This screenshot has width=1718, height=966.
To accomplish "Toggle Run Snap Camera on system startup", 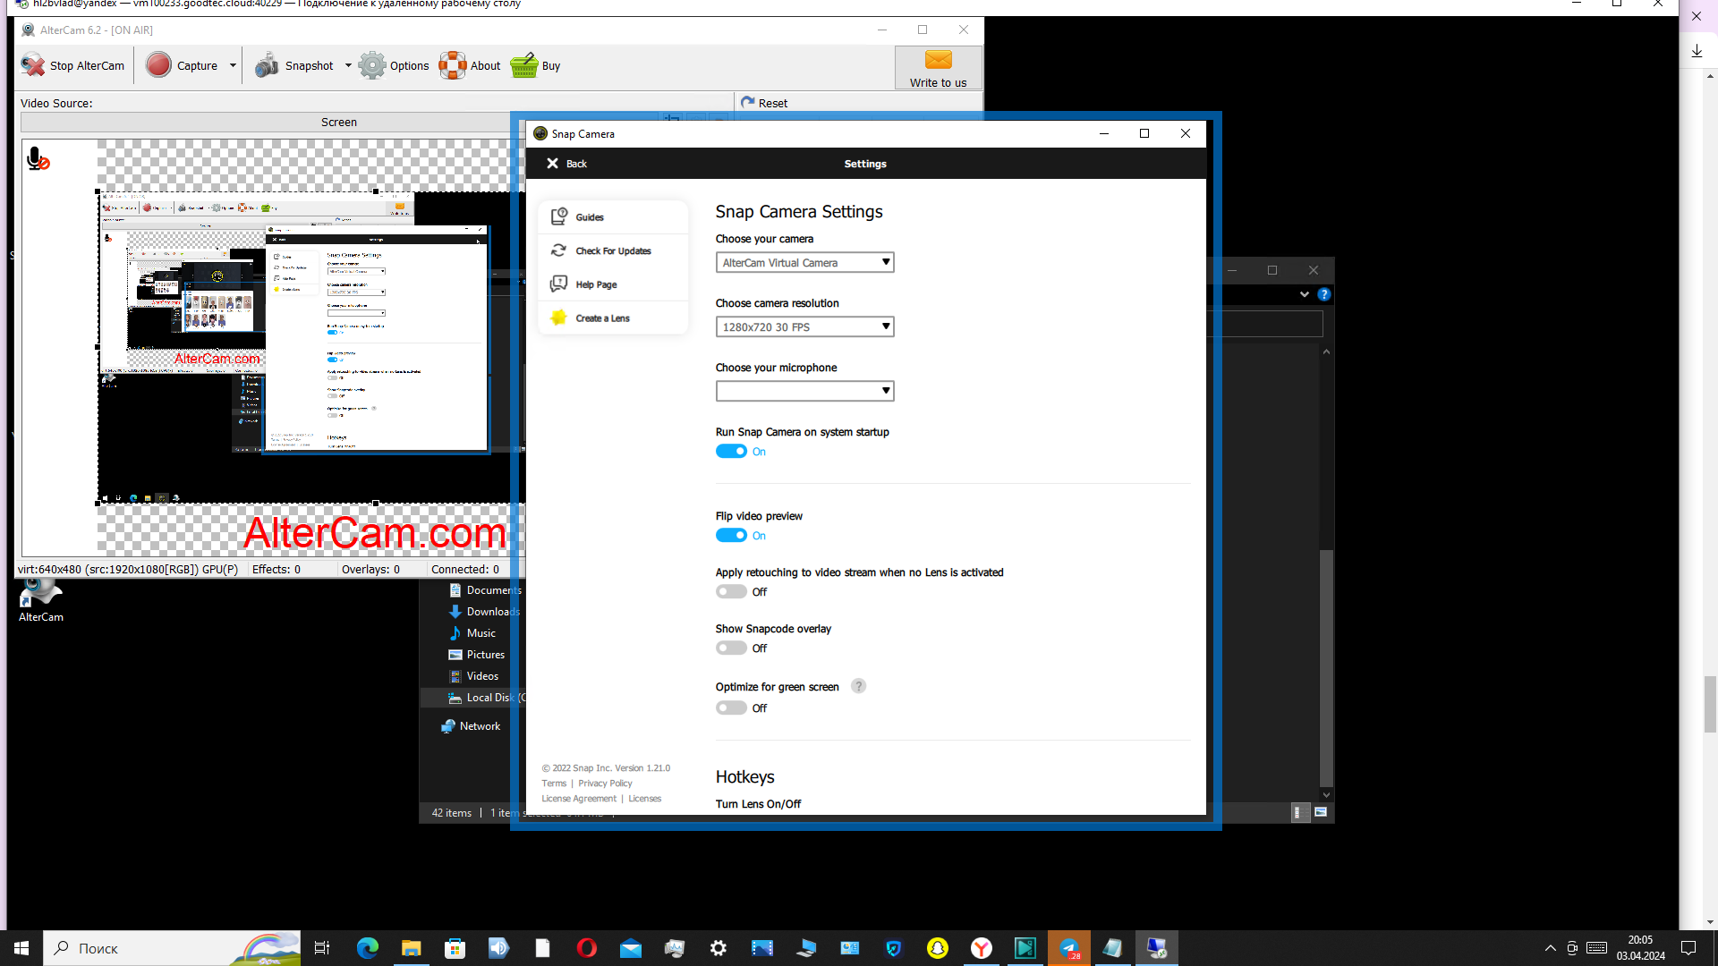I will pos(731,452).
